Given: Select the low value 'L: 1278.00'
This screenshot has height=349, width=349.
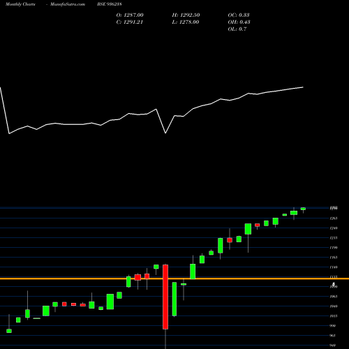Looking at the screenshot, I should tap(186, 22).
